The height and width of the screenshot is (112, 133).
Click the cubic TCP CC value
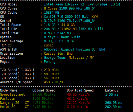49,45
